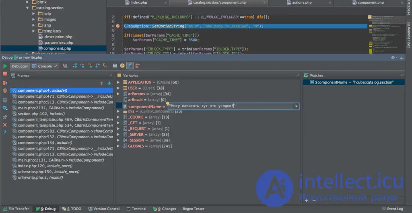This screenshot has height=213, width=412.
Task: Expand _SERVER array variable
Action: tap(119, 135)
